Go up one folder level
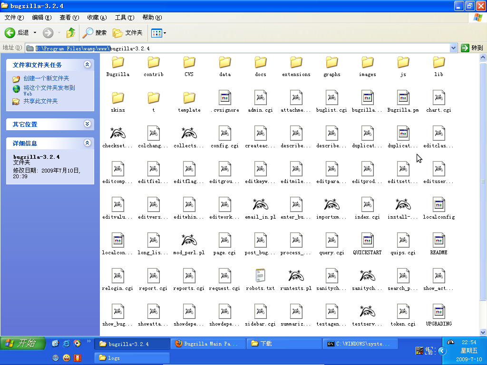Image resolution: width=487 pixels, height=365 pixels. (71, 33)
